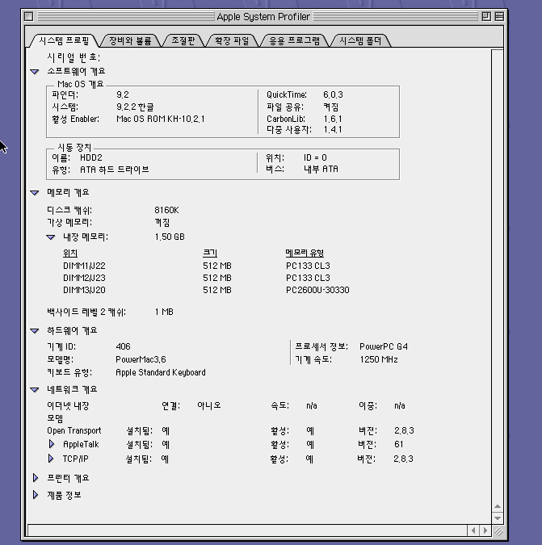Click the vertical scrollbar down arrow

498,518
